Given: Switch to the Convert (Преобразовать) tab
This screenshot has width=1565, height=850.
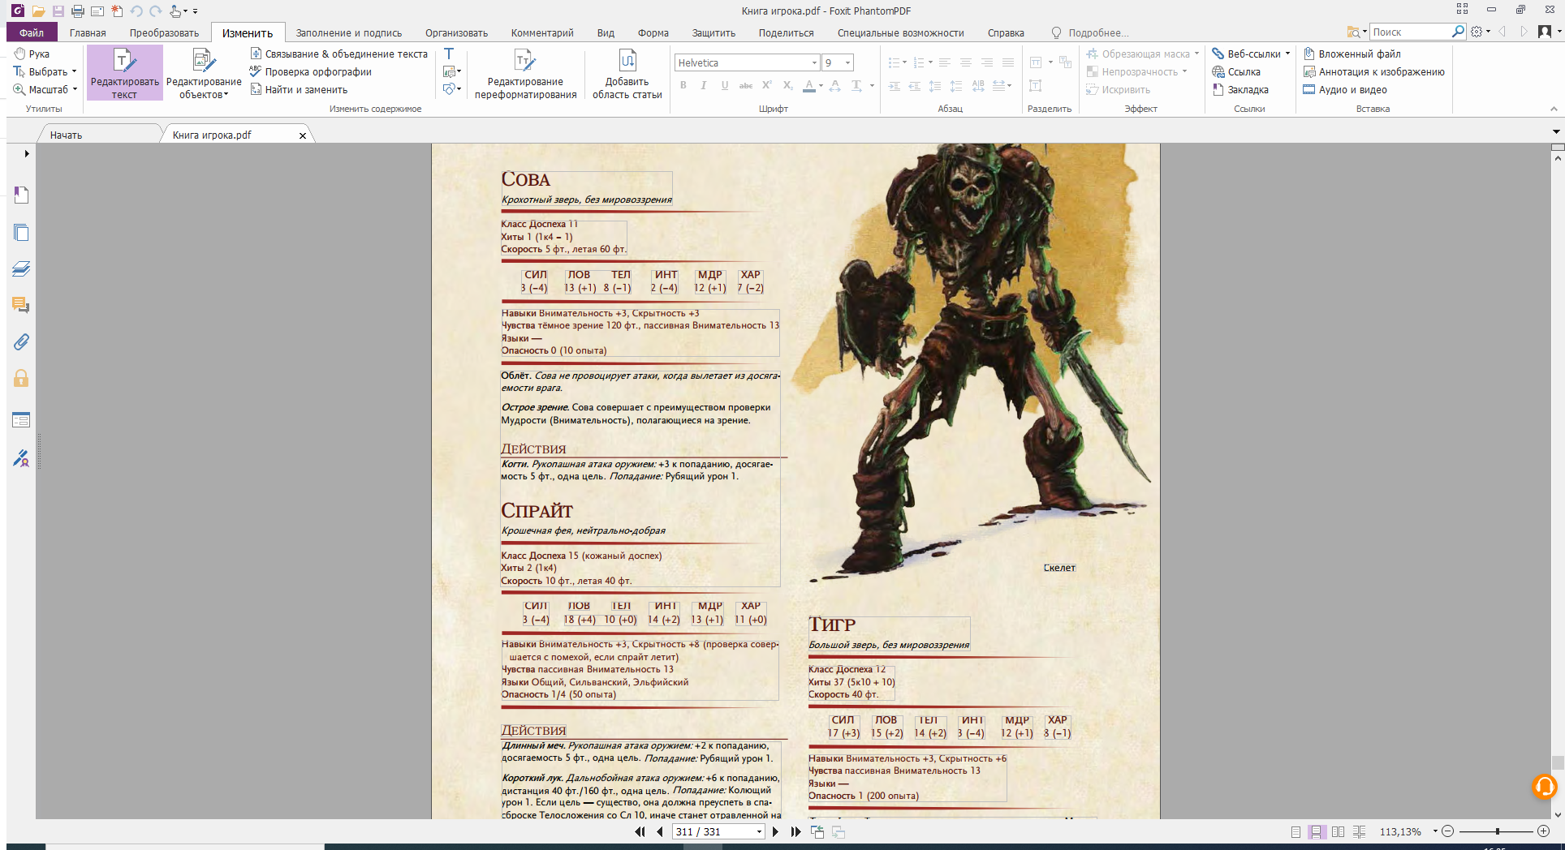Looking at the screenshot, I should click(164, 33).
